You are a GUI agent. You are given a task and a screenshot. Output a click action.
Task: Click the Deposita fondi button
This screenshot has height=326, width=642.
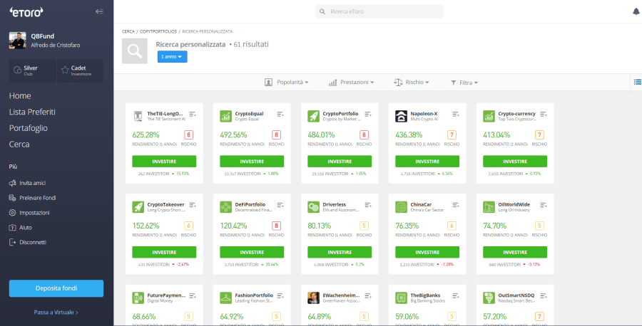56,288
